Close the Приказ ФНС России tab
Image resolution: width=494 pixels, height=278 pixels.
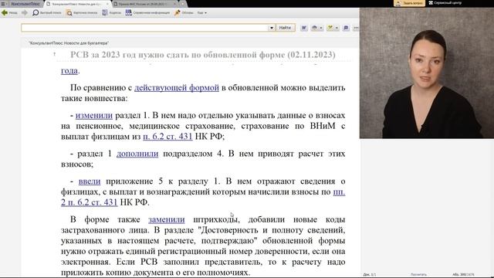pos(175,4)
